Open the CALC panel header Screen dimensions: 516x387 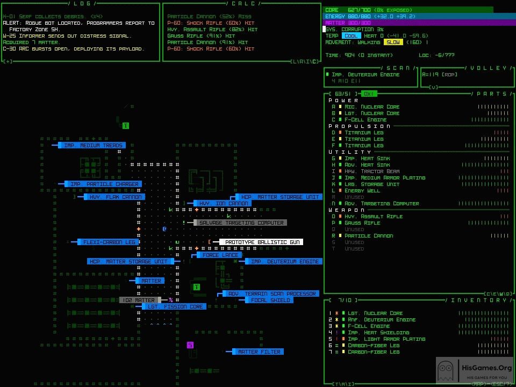pos(243,4)
